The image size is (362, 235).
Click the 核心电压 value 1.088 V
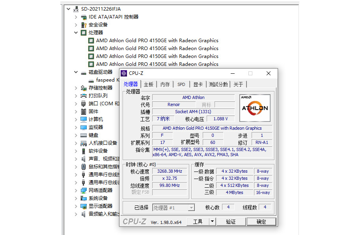click(x=220, y=119)
